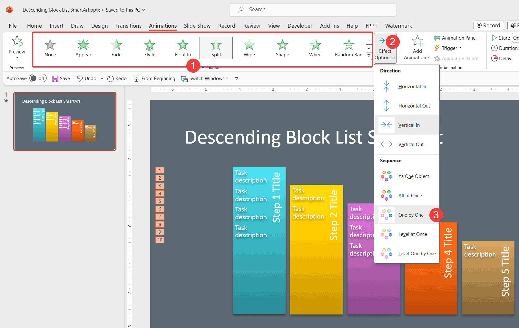Screen dimensions: 519x328
Task: Start slideshow From Beginning
Action: click(x=154, y=78)
